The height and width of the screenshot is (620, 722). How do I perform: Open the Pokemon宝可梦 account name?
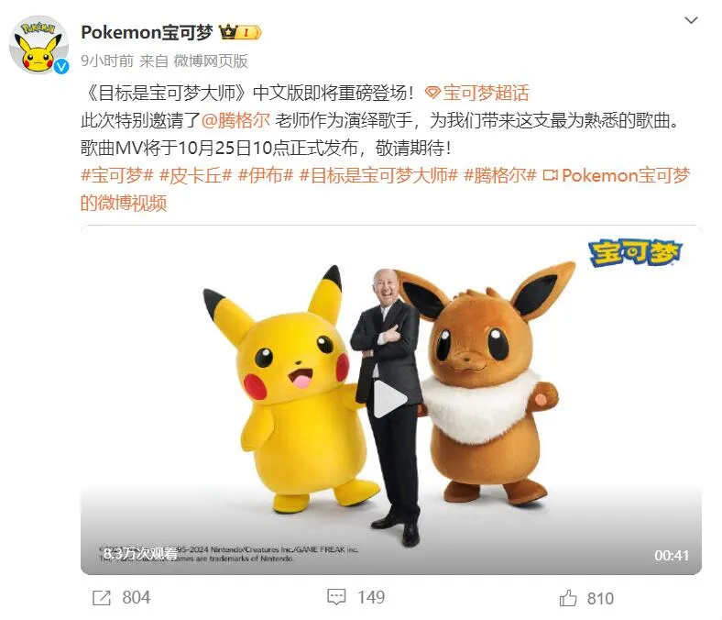(x=147, y=32)
